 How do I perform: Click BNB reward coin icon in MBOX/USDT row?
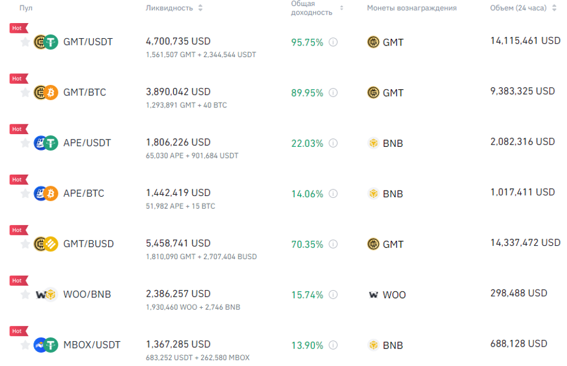tap(373, 345)
